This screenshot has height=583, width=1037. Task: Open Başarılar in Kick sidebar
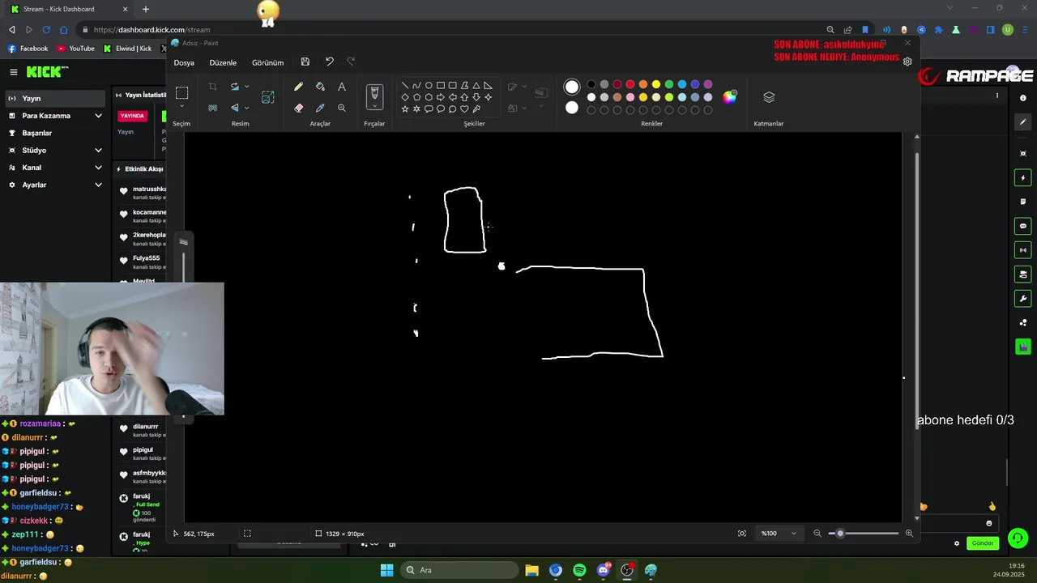click(x=53, y=133)
